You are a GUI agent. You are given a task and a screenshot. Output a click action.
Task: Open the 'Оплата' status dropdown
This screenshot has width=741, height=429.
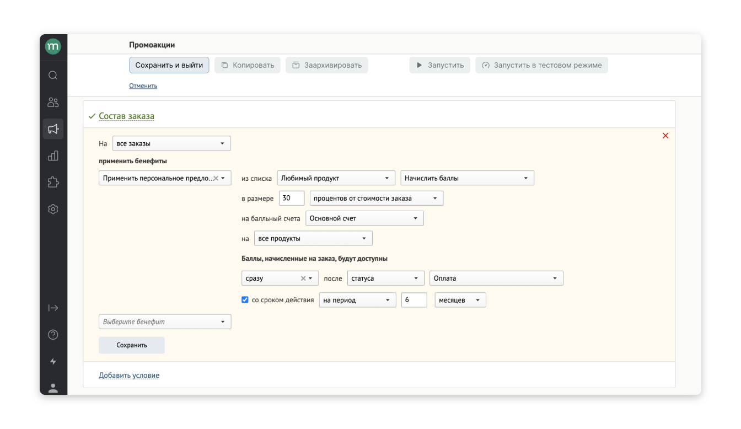496,278
